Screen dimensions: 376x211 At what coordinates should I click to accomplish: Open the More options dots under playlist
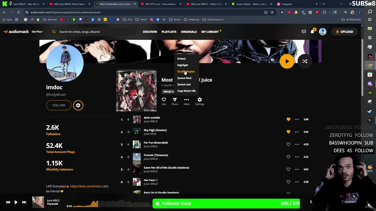tap(187, 101)
